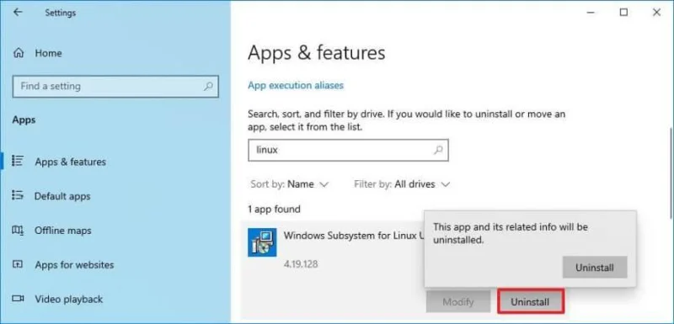Open the Home settings page
This screenshot has height=324, width=674.
(37, 53)
